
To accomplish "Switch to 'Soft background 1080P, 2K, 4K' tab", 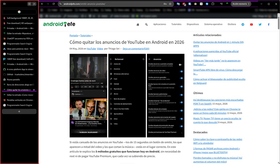I will tap(19, 18).
